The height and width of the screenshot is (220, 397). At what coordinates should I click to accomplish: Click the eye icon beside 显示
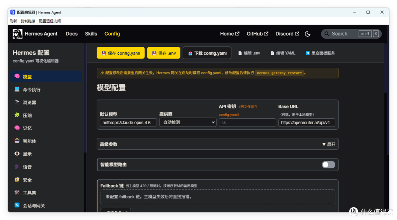[17, 153]
